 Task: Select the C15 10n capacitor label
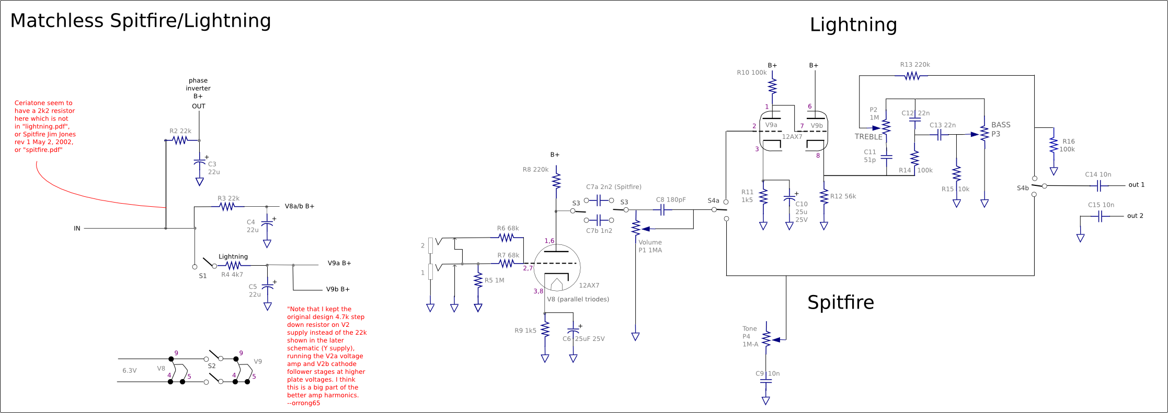(x=1101, y=205)
